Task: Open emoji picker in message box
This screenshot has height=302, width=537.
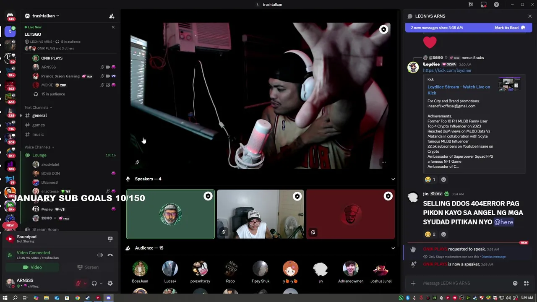Action: click(x=515, y=283)
